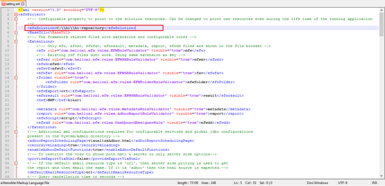Click the report AdhocReportRuleValidator line
Viewport: 385px width, 186px height.
tap(140, 114)
